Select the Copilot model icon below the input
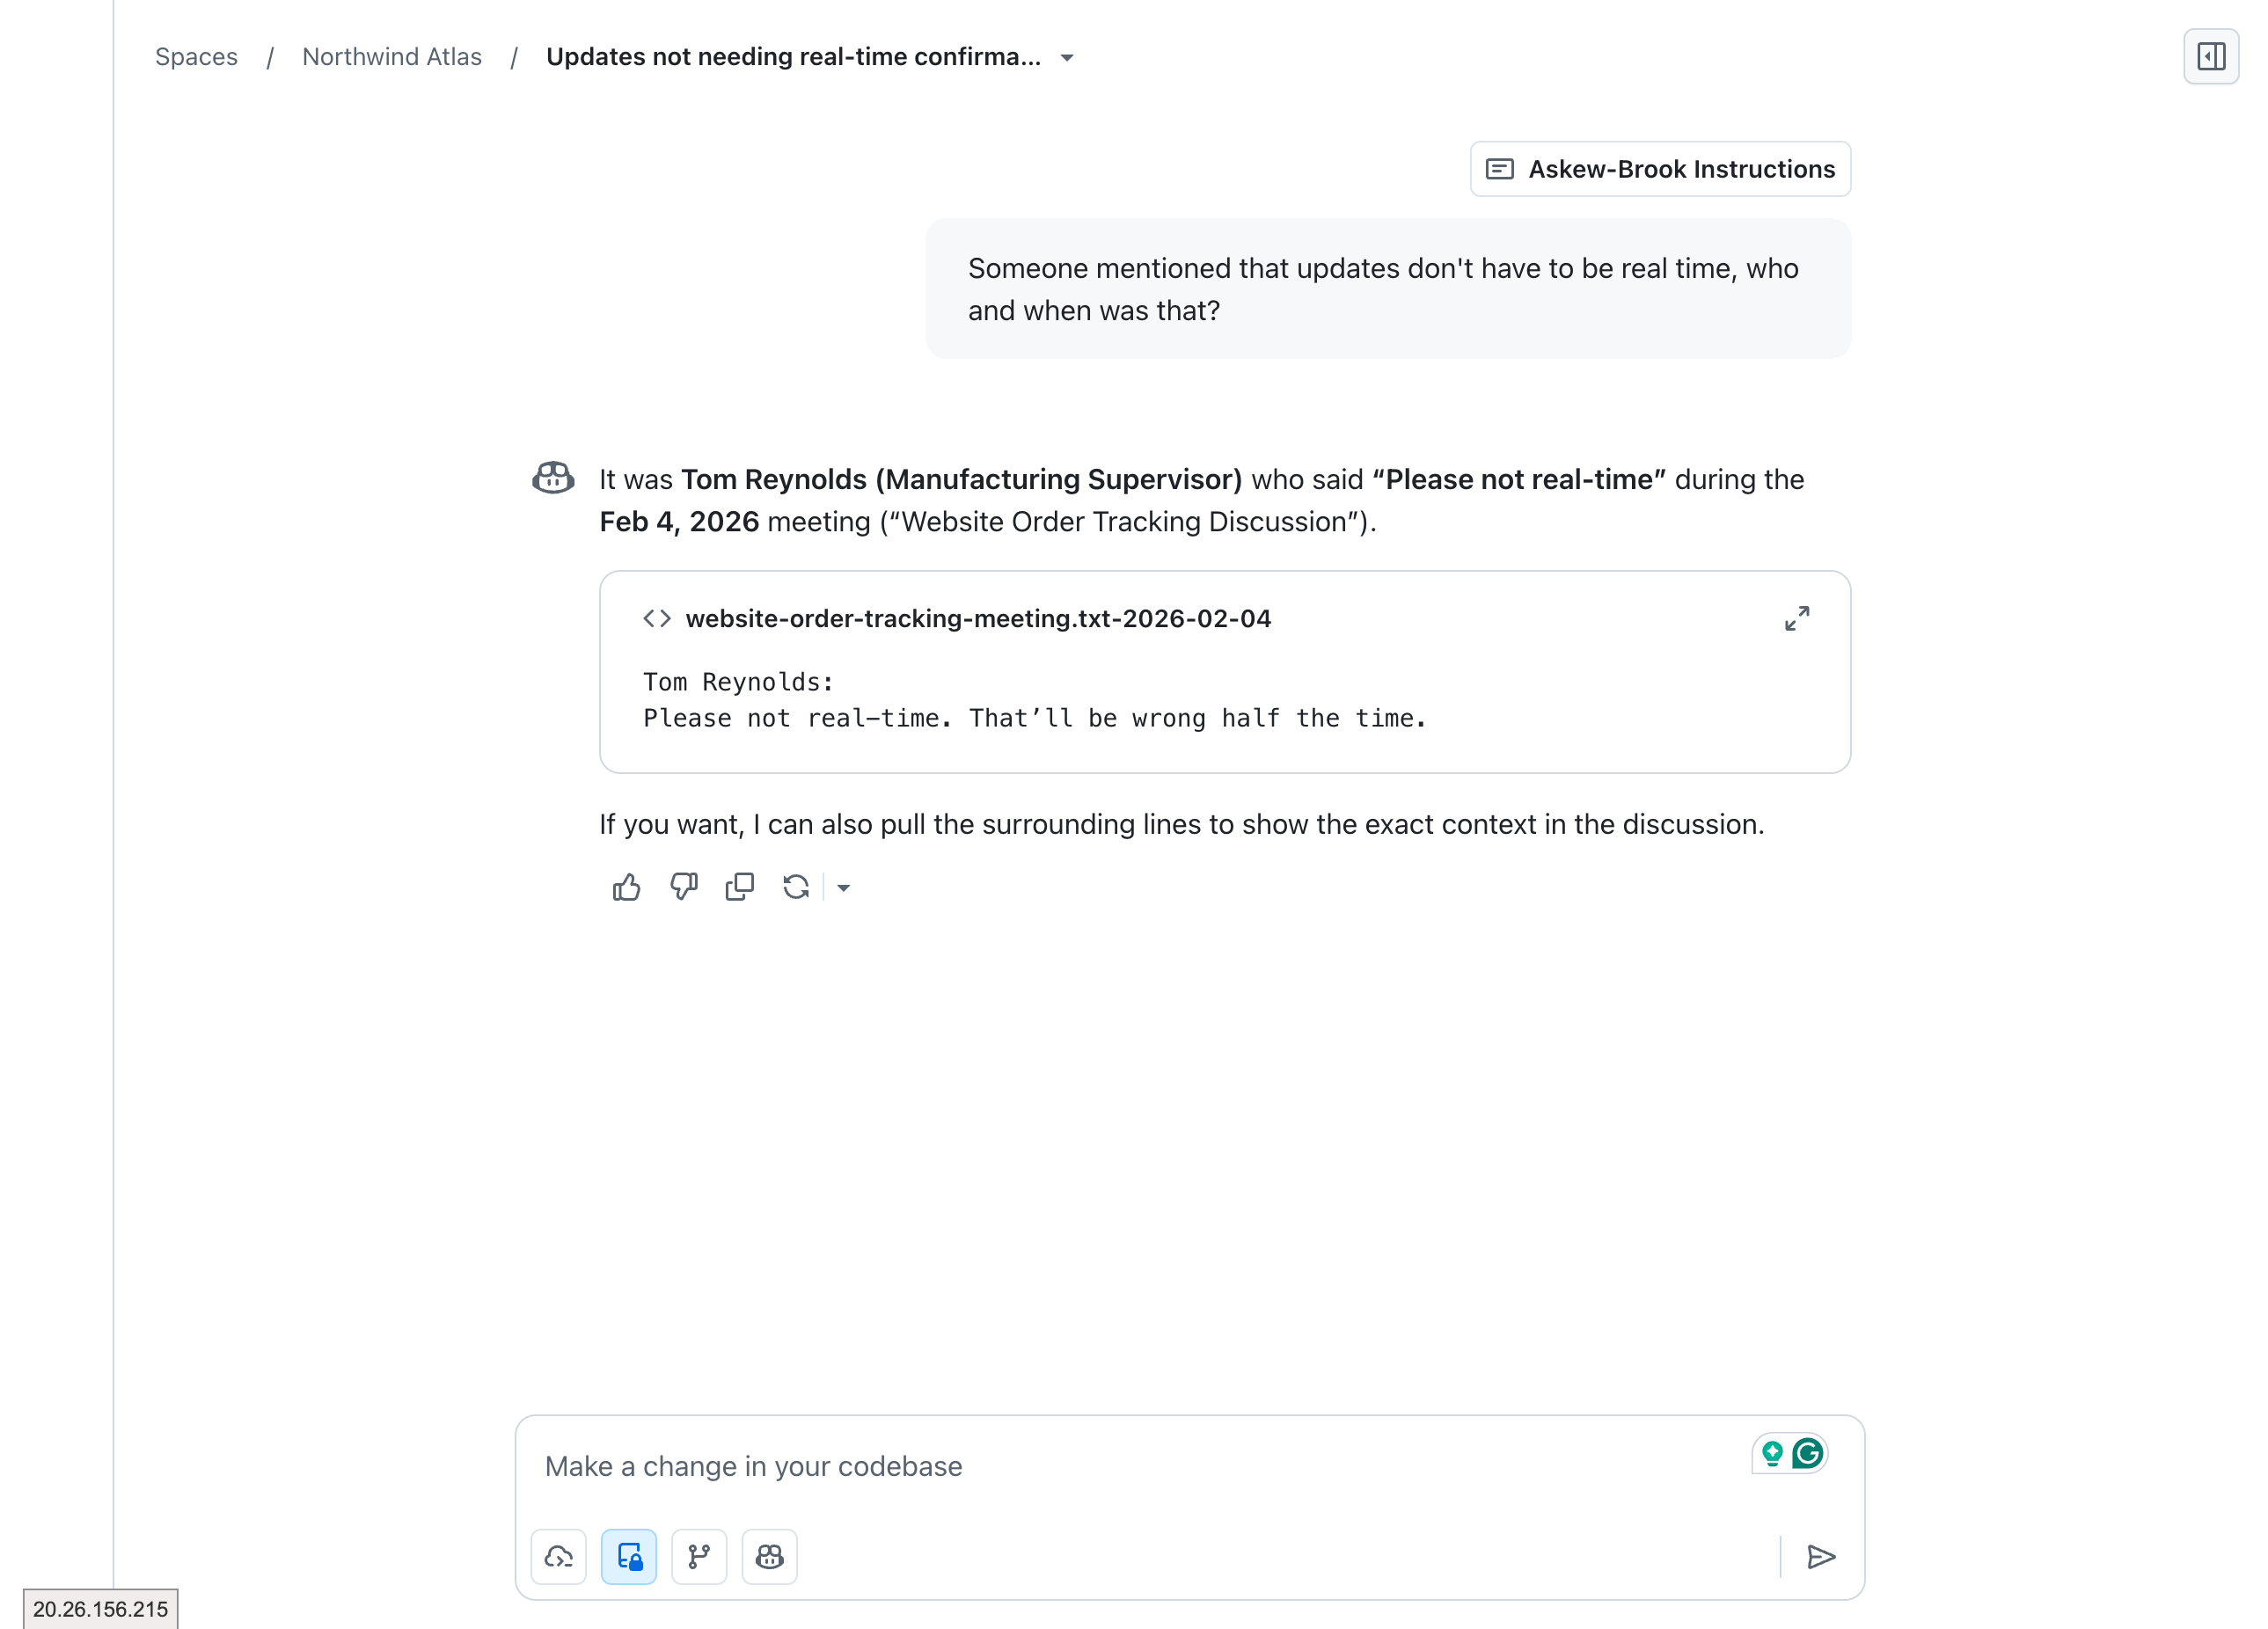Image resolution: width=2268 pixels, height=1629 pixels. [x=769, y=1556]
